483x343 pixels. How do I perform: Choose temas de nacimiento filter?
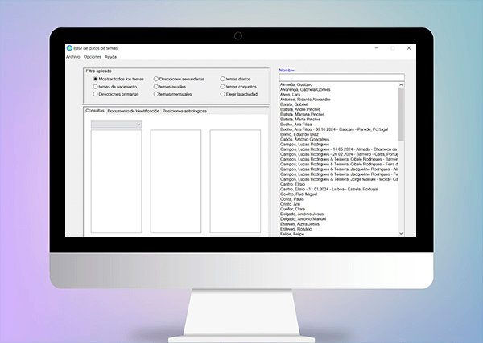pos(115,87)
